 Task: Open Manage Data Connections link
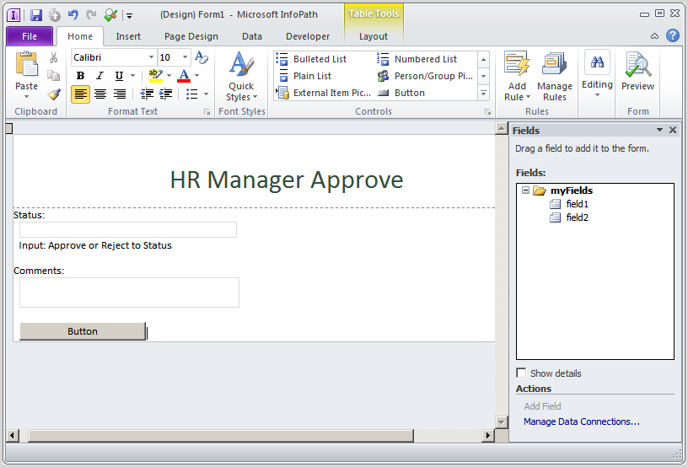click(x=582, y=421)
